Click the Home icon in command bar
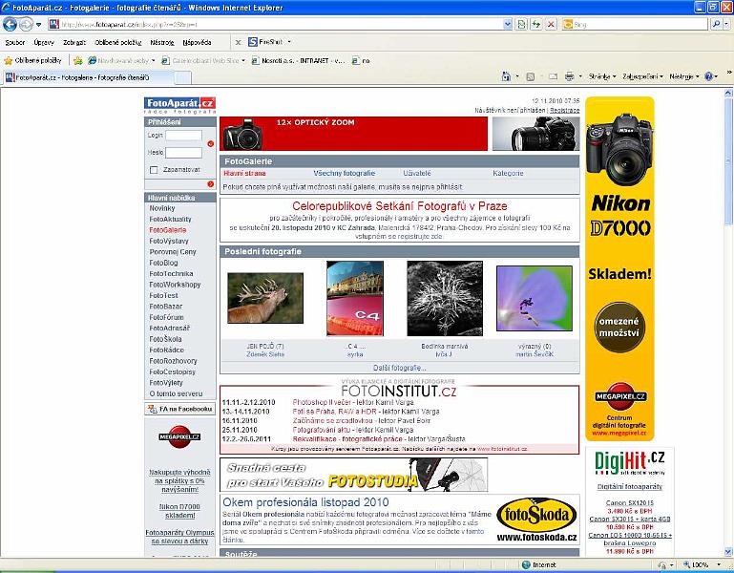This screenshot has width=734, height=573. (x=506, y=76)
